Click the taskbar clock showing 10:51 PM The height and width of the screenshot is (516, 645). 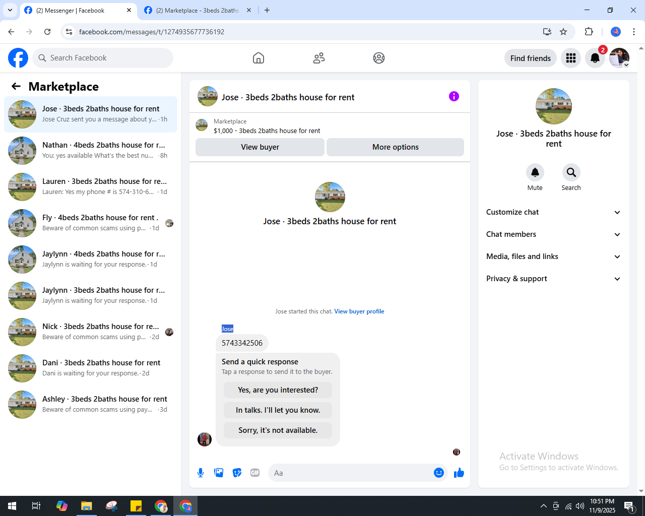[602, 506]
